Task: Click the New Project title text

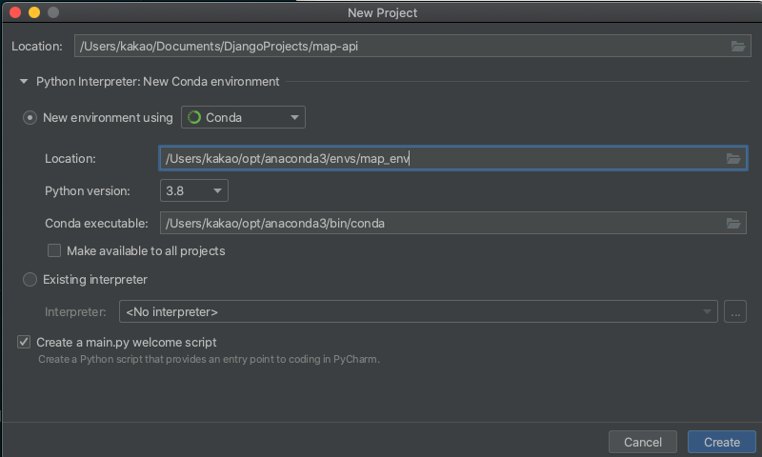Action: tap(383, 12)
